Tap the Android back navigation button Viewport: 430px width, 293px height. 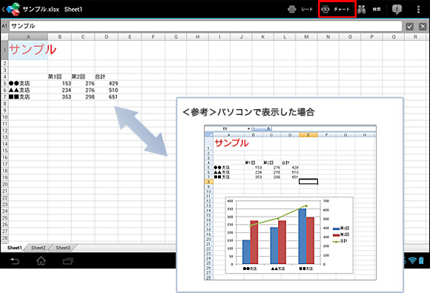pos(15,260)
